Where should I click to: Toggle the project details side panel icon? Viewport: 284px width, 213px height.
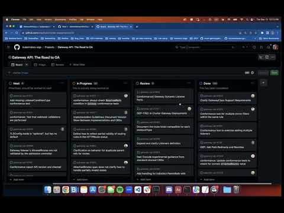pos(267,57)
